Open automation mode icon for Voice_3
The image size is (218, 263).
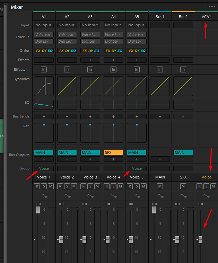pos(90,196)
